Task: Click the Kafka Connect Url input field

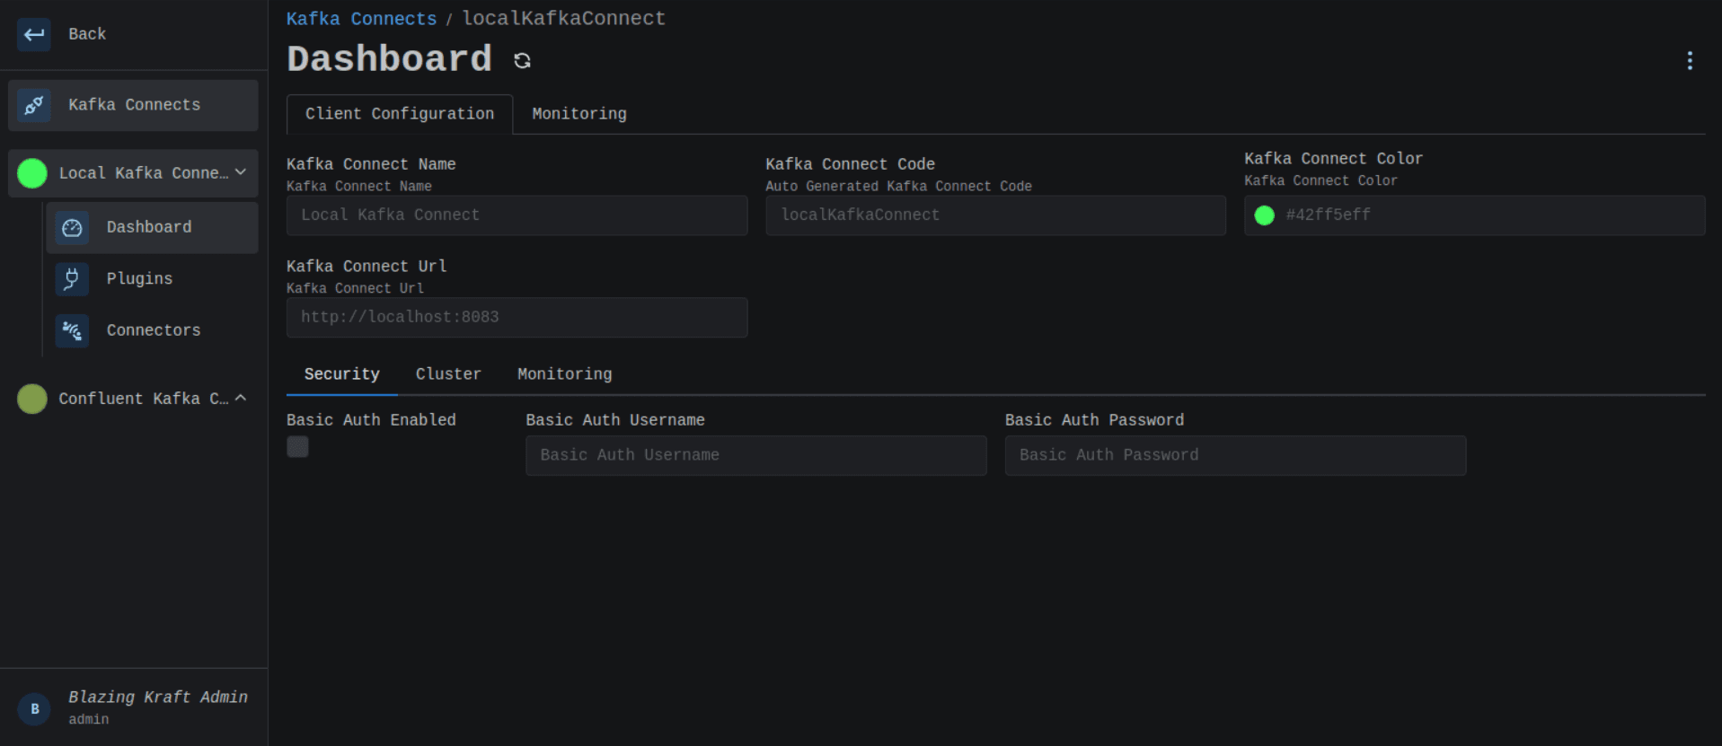Action: 517,318
